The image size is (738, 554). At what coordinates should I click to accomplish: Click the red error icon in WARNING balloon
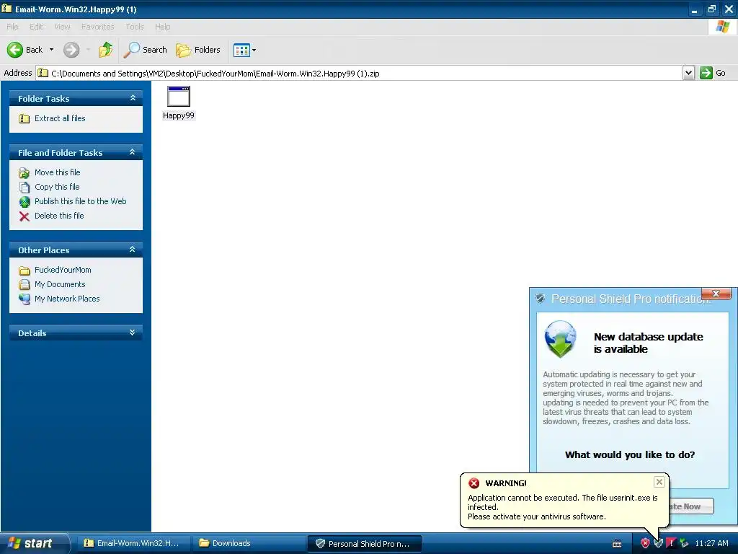click(x=474, y=483)
